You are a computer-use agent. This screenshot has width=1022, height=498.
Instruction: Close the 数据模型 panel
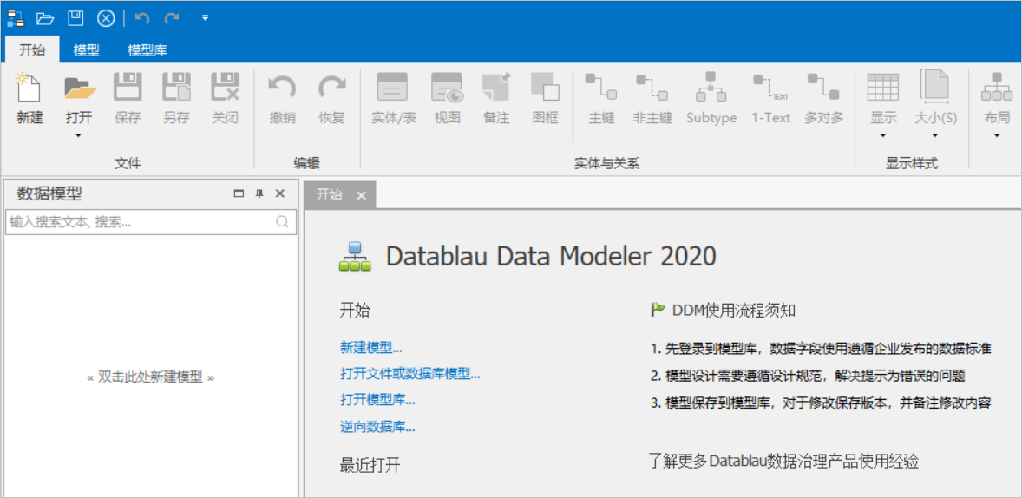(280, 193)
